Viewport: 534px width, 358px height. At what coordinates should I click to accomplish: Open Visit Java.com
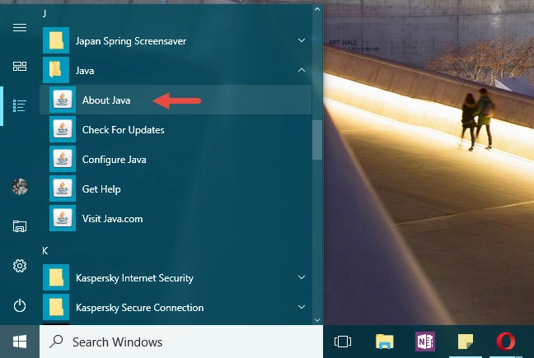point(176,218)
